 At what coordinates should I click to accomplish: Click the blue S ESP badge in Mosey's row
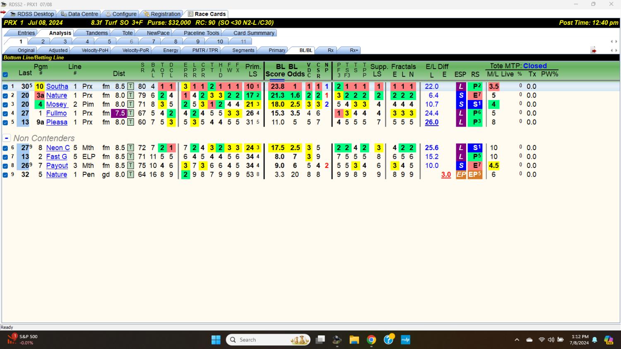pyautogui.click(x=461, y=104)
